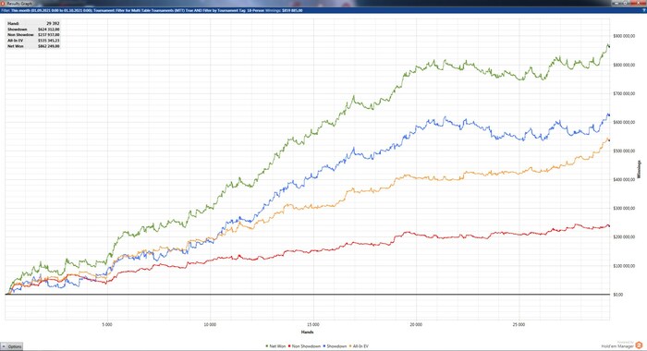Viewport: 647px width, 351px height.
Task: Select the All-In EV value $535 345,23
Action: point(49,41)
